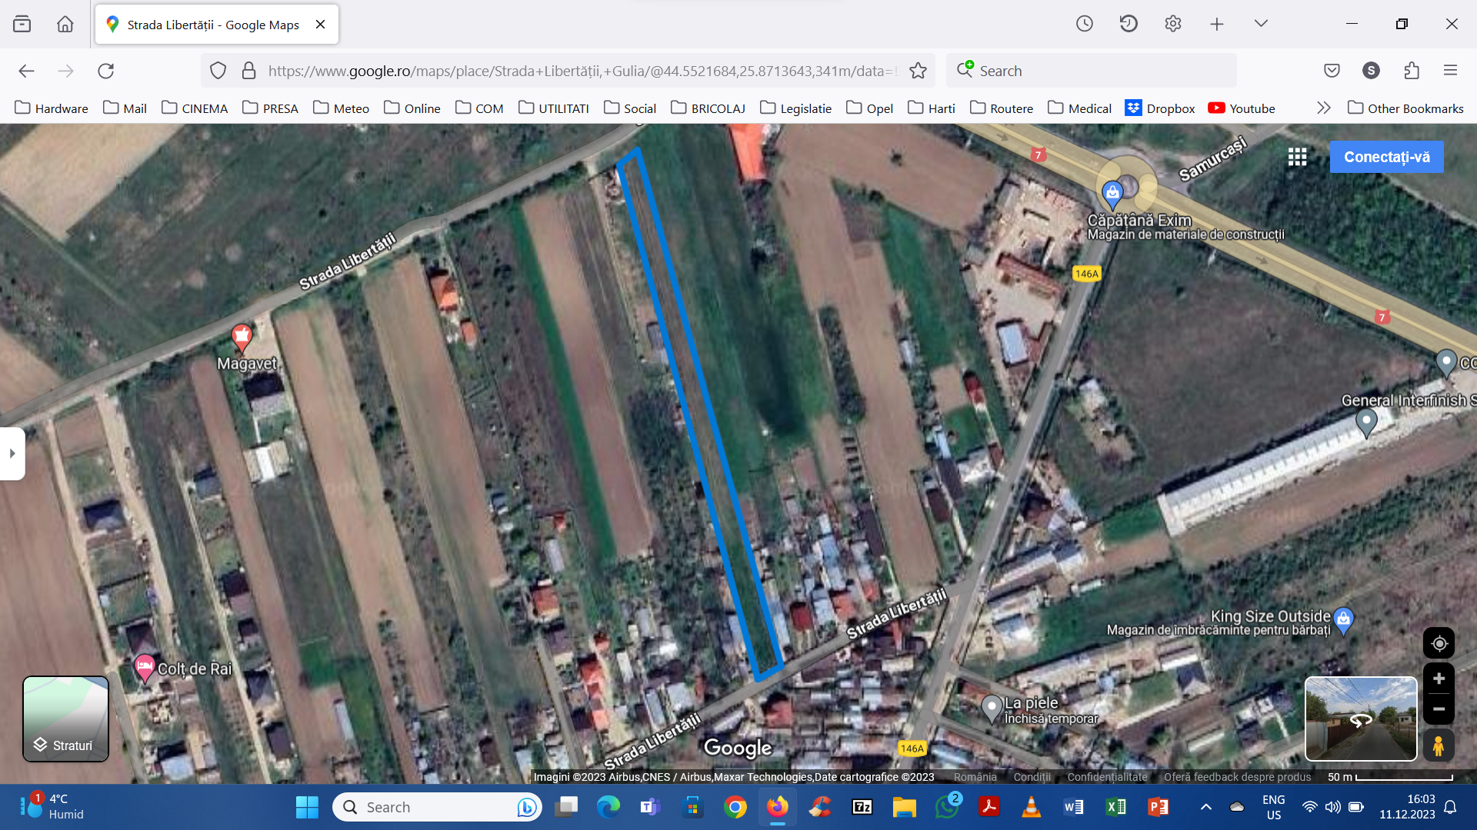Viewport: 1477px width, 830px height.
Task: Open the Firefox application menu
Action: coord(1450,71)
